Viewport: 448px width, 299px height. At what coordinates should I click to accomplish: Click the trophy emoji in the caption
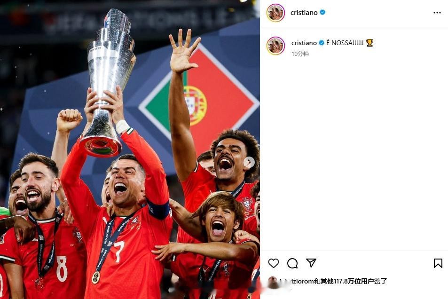[x=369, y=43]
